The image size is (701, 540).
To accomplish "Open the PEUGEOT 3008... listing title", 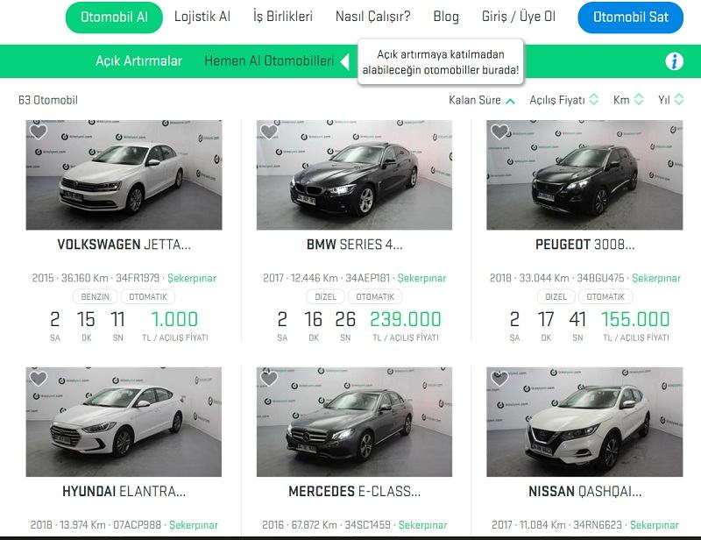I will pos(584,245).
